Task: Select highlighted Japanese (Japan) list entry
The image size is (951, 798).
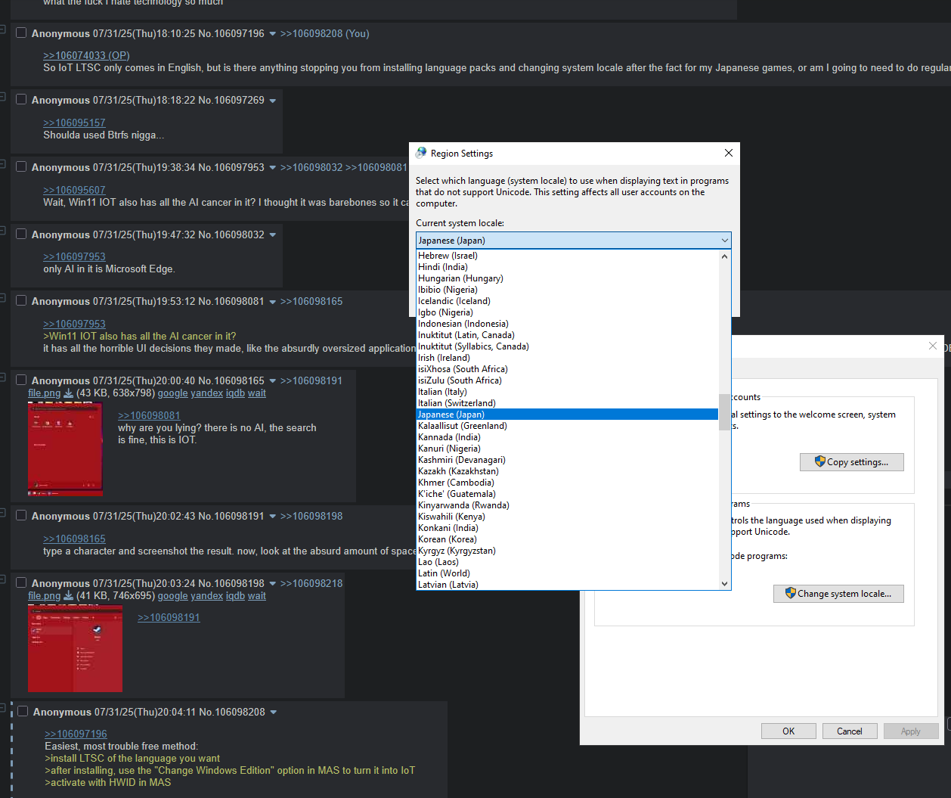Action: (x=567, y=415)
